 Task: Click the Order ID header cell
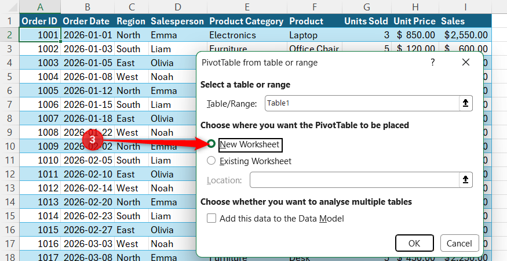tap(40, 21)
